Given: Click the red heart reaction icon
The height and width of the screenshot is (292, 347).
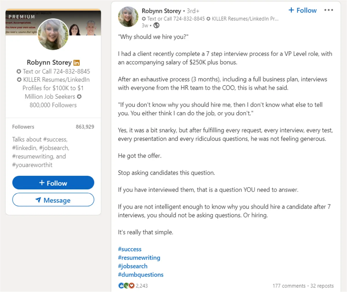Looking at the screenshot, I should click(131, 286).
